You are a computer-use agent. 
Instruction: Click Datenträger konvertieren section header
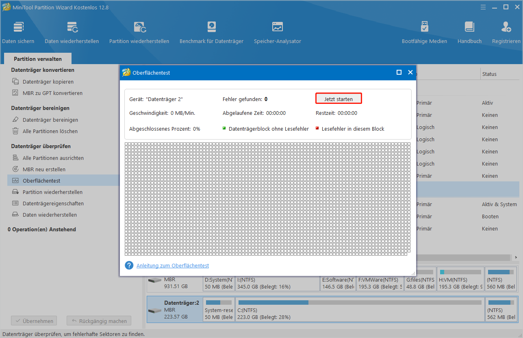click(x=43, y=70)
